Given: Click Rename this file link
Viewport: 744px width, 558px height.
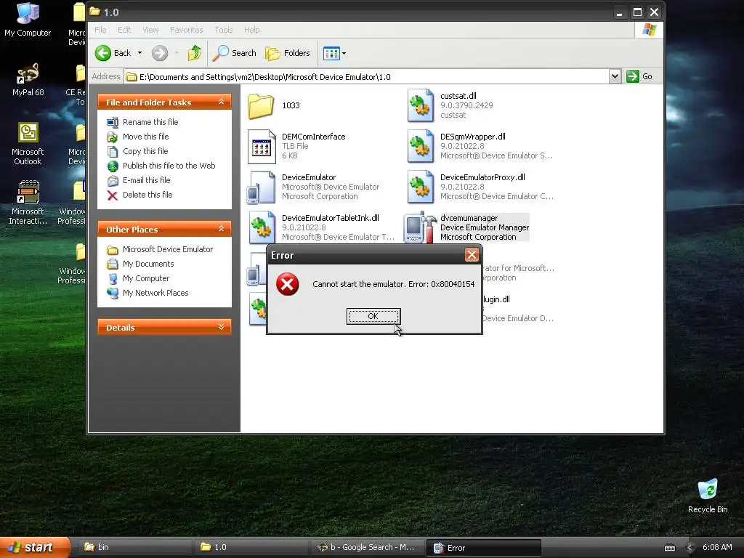Looking at the screenshot, I should click(x=150, y=122).
